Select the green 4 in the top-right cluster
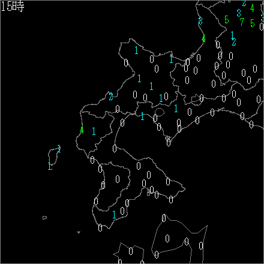The width and height of the screenshot is (264, 264). pos(252,8)
